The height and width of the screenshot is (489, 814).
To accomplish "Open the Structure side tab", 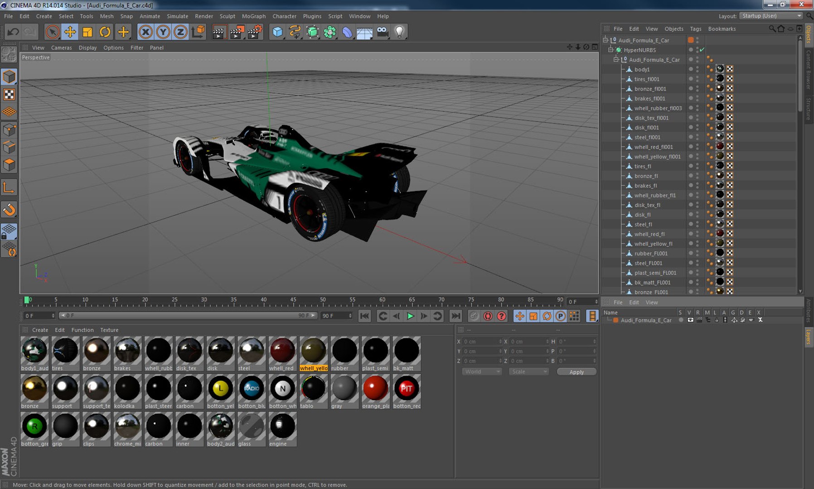I will [809, 109].
